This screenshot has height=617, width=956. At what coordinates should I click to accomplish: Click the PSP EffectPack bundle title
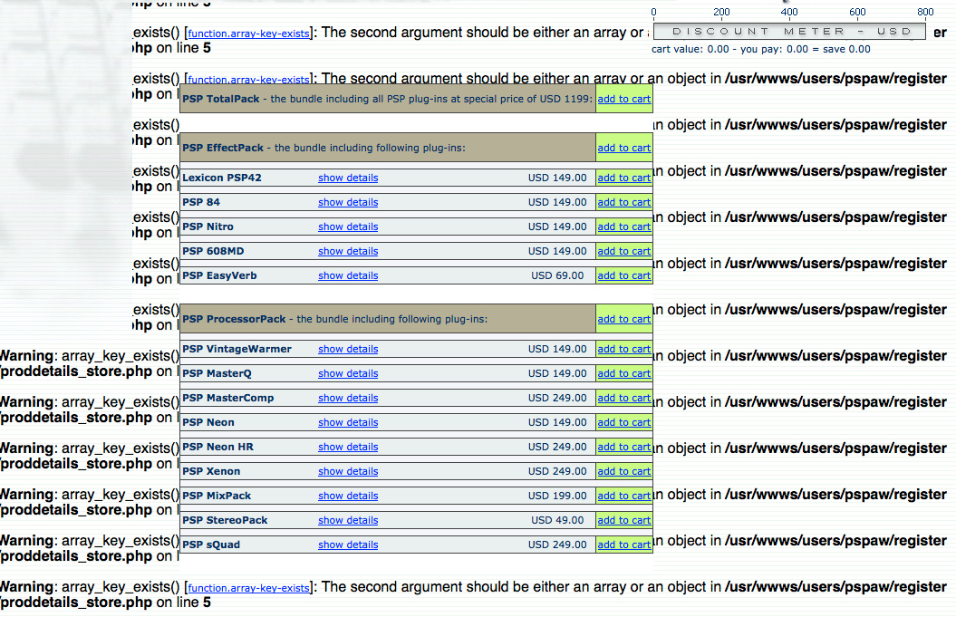[223, 148]
